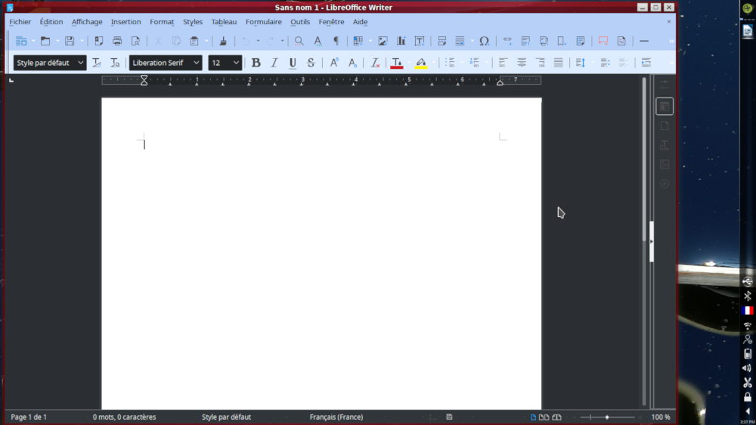
Task: Expand the paragraph style dropdown
Action: click(x=81, y=63)
